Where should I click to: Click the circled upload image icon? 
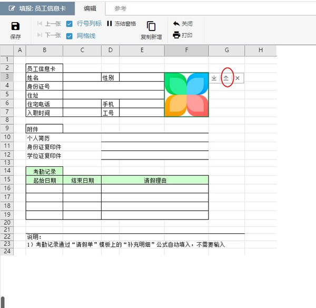226,78
